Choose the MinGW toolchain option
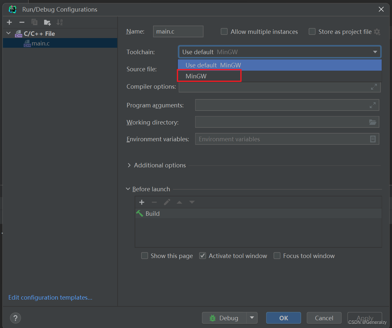Viewport: 392px width, 328px height. [x=280, y=76]
